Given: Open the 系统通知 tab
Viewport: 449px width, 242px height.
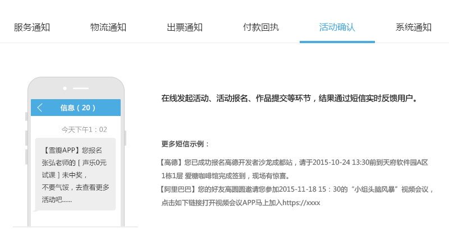Looking at the screenshot, I should (414, 27).
